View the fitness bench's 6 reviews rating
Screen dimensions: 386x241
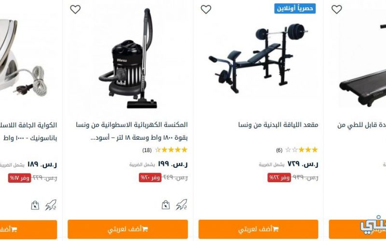point(297,150)
